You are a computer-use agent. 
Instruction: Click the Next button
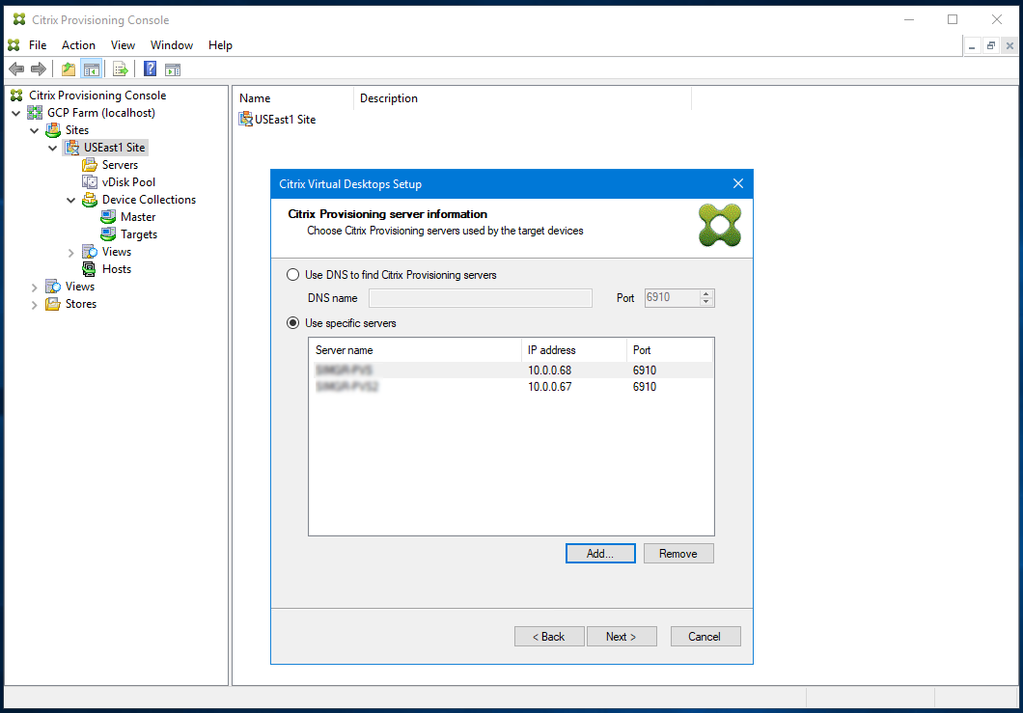pos(622,636)
